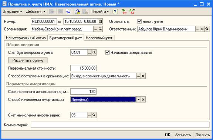
Task: Search Организация via magnifier icon
Action: pyautogui.click(x=100, y=29)
